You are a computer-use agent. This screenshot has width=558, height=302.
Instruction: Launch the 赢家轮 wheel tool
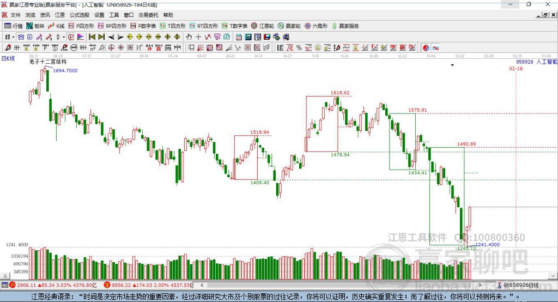click(x=289, y=26)
